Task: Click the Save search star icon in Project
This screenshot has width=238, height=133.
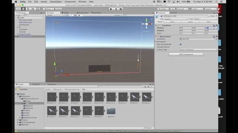Action: pos(151,87)
